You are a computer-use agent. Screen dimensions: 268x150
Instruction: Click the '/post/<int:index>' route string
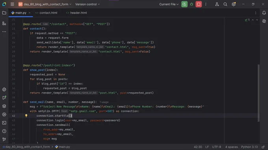(x=58, y=65)
